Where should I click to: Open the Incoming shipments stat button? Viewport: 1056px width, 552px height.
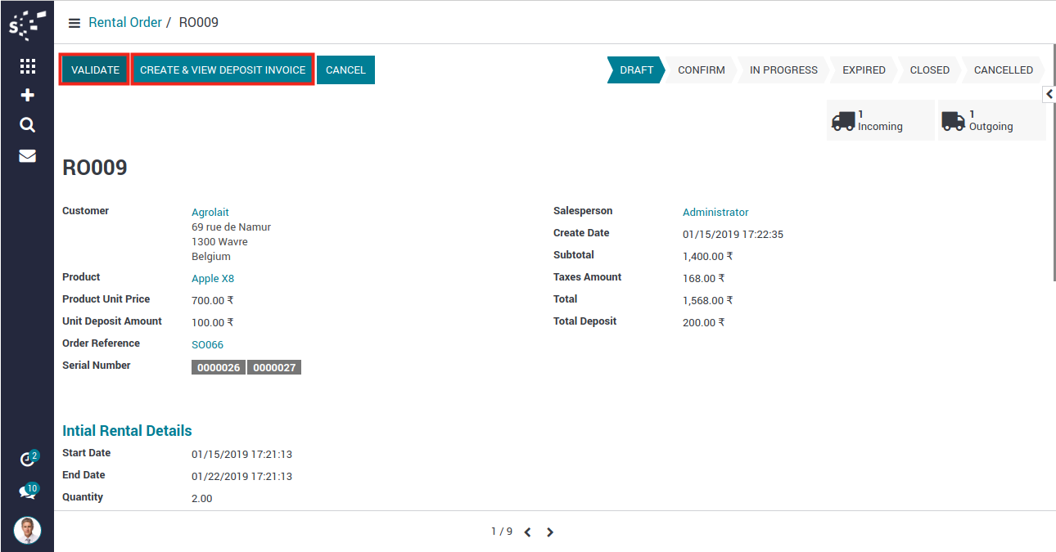(x=880, y=121)
